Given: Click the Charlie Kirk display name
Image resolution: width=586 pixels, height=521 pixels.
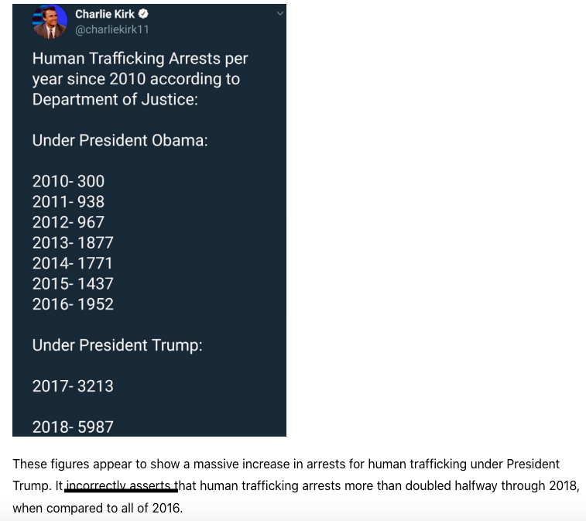Looking at the screenshot, I should (x=105, y=14).
